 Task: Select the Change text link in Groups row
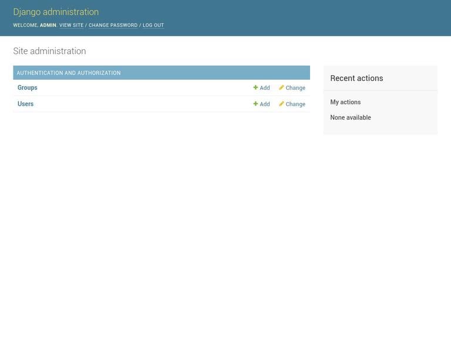coord(295,88)
